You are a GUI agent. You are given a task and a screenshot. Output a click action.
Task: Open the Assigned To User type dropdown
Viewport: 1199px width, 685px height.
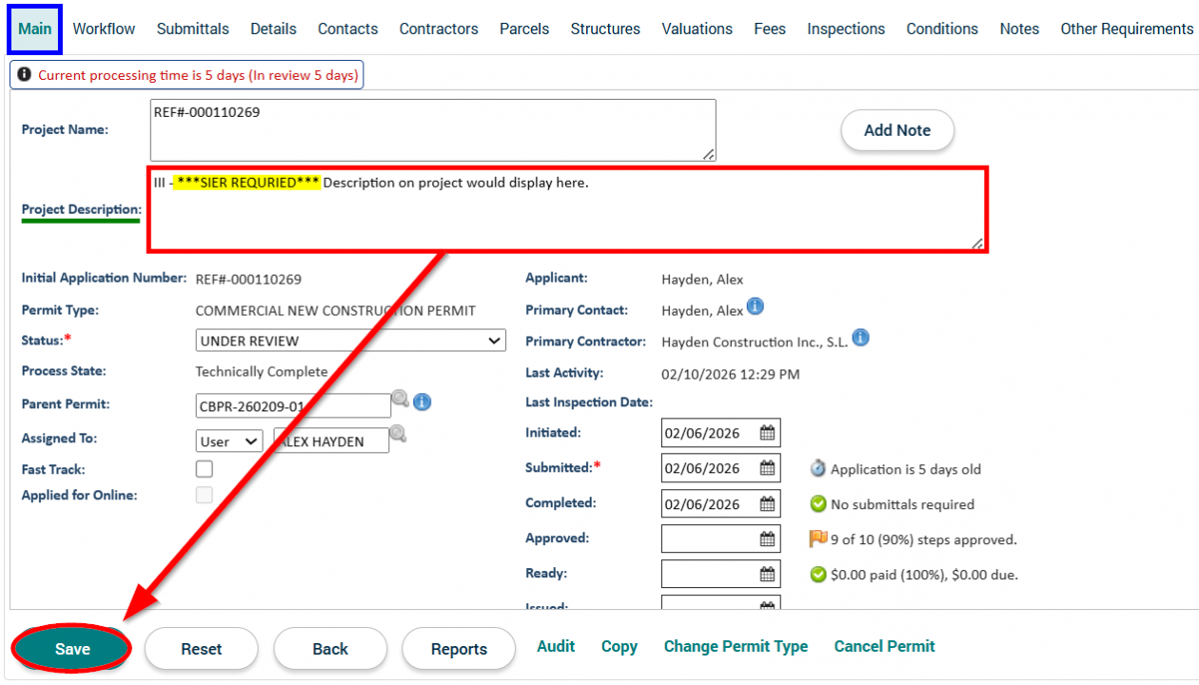click(x=229, y=441)
